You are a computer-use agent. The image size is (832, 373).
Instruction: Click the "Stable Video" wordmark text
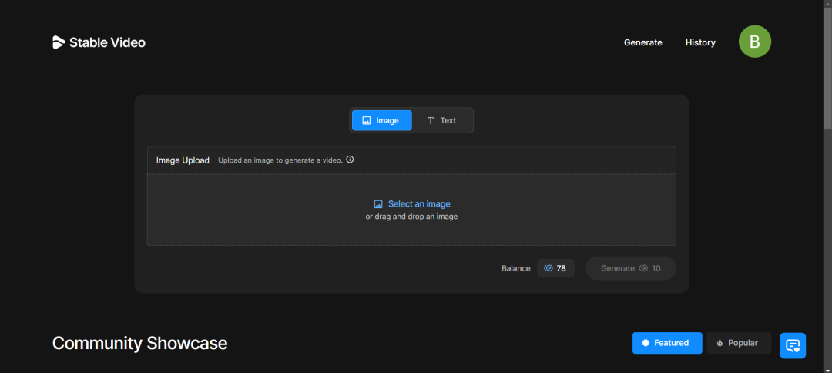pyautogui.click(x=107, y=42)
